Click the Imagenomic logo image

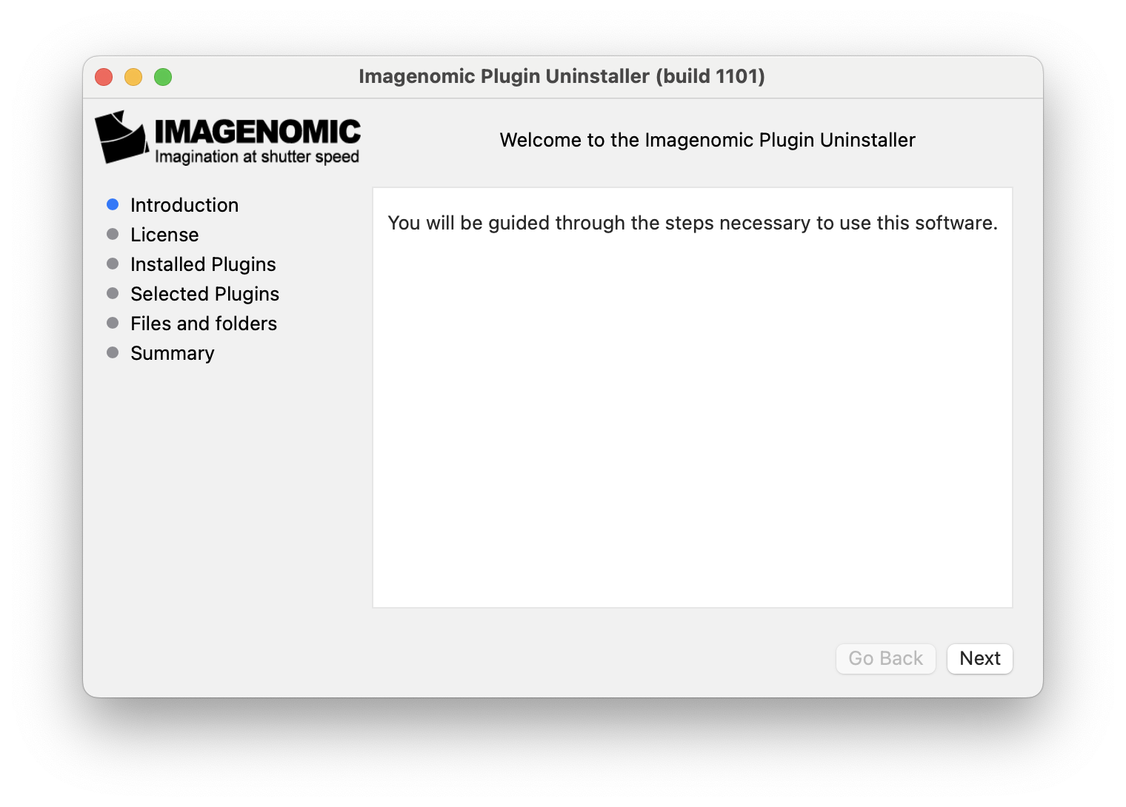click(x=227, y=138)
